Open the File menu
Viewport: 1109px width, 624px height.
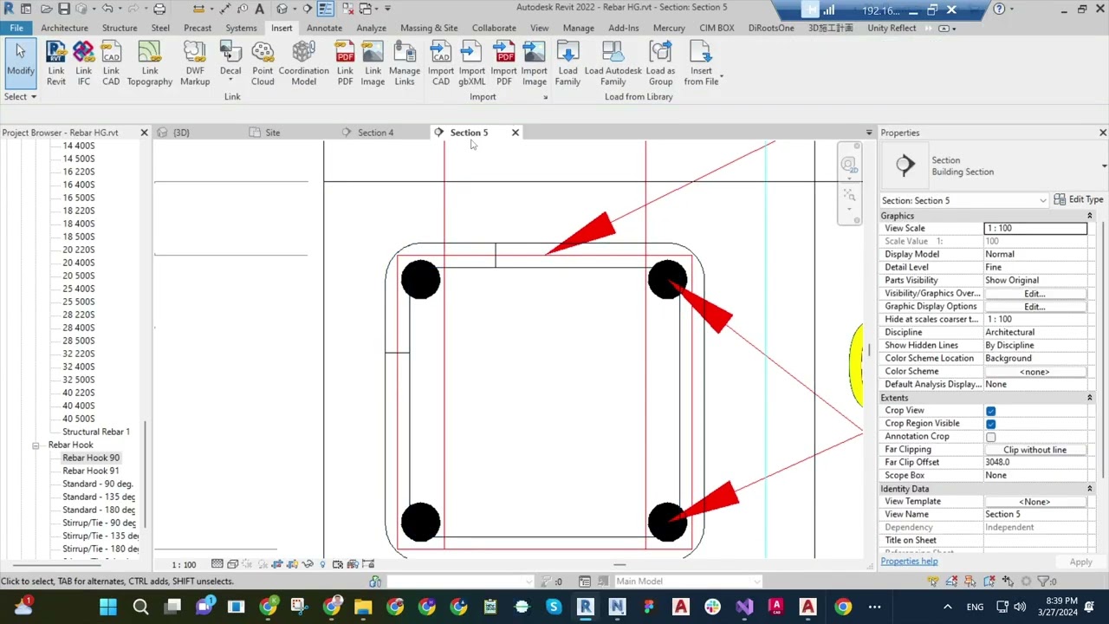(x=16, y=28)
